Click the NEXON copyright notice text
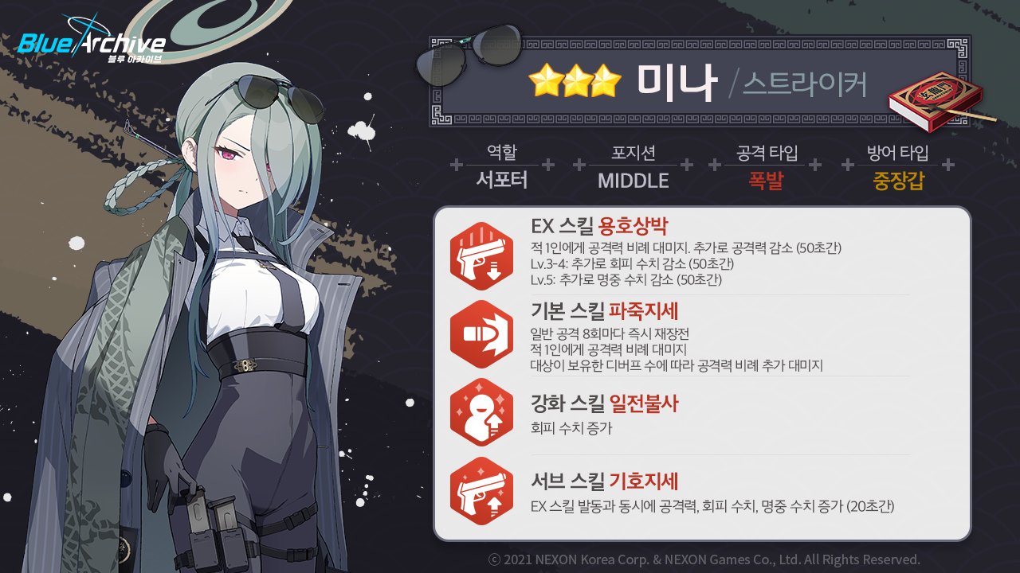This screenshot has height=573, width=1020. [704, 559]
